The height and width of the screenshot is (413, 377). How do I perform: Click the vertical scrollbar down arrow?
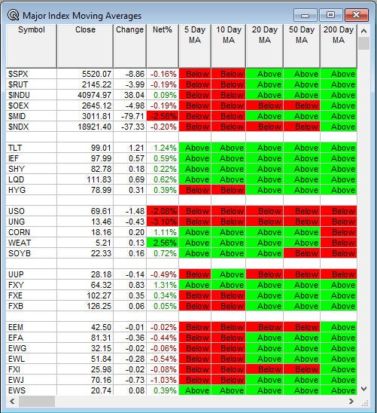(x=364, y=388)
